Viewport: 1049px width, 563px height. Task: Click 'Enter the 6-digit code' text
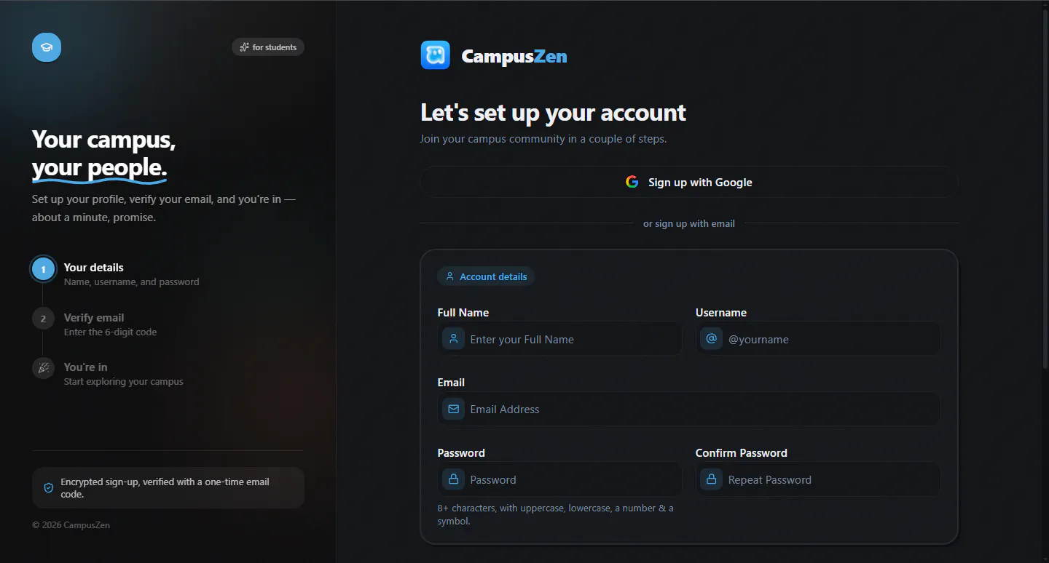111,332
